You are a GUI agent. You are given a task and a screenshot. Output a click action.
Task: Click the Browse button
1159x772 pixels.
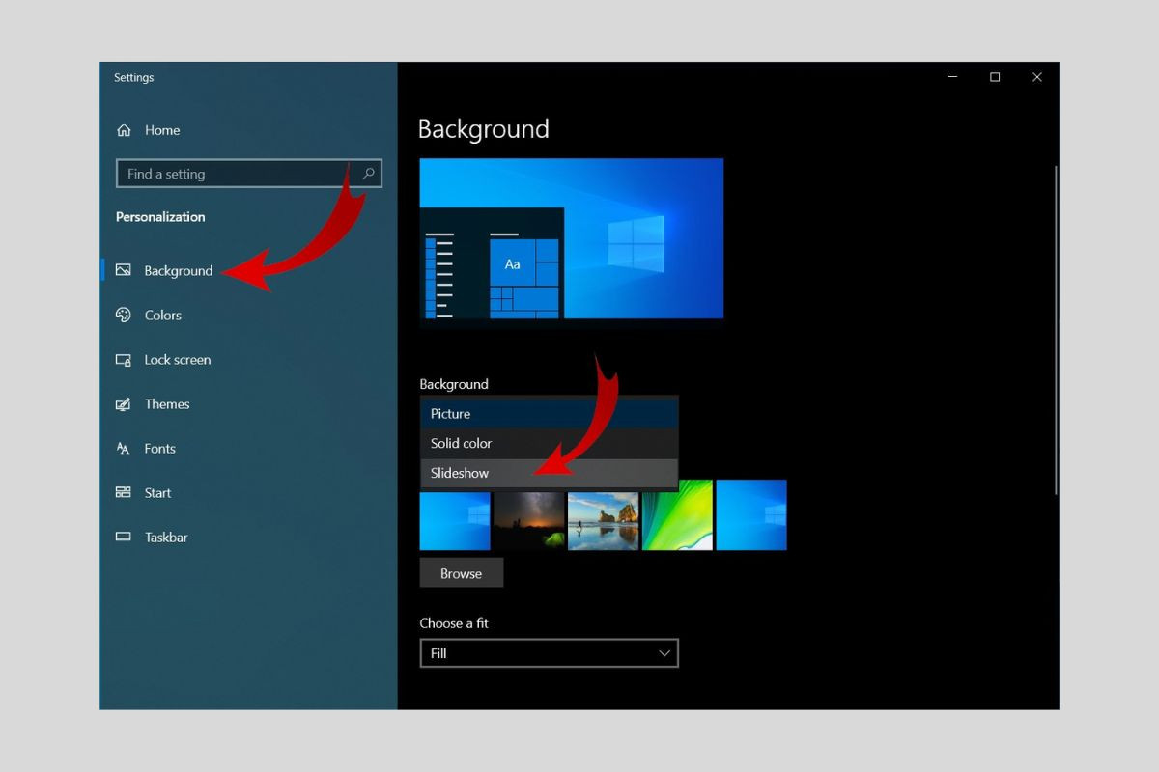462,573
